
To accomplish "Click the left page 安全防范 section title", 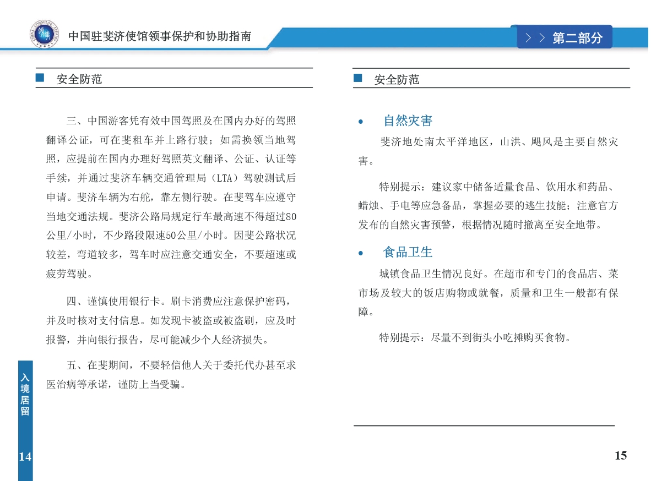I will click(79, 79).
